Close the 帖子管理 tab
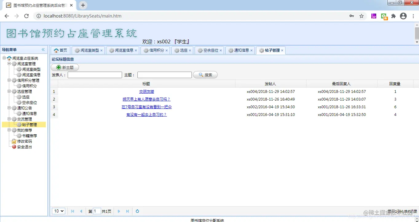419x222 pixels. pos(282,50)
